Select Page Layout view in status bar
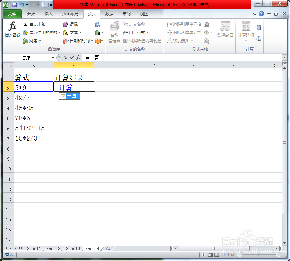 [210, 255]
